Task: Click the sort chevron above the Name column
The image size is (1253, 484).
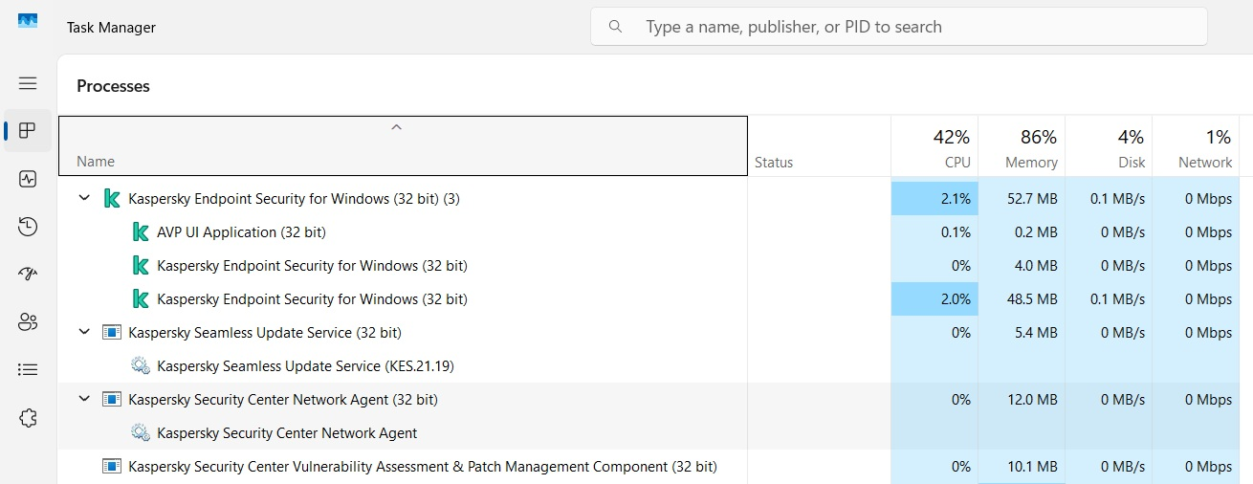Action: tap(396, 128)
